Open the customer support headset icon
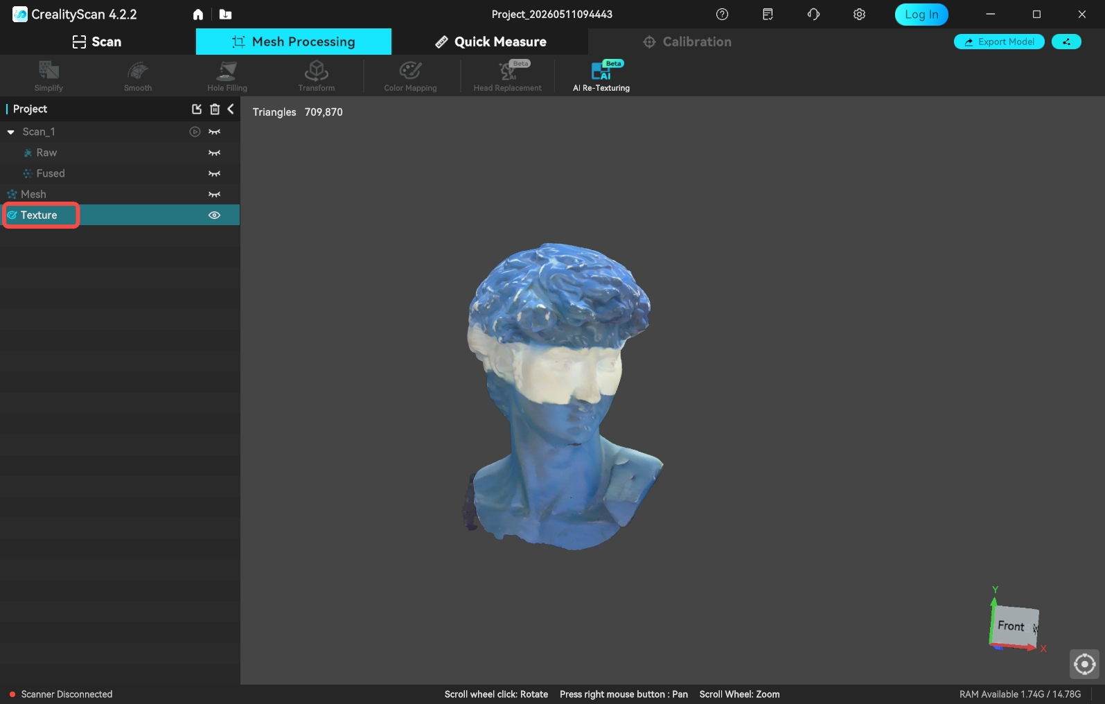Image resolution: width=1105 pixels, height=704 pixels. pyautogui.click(x=813, y=15)
